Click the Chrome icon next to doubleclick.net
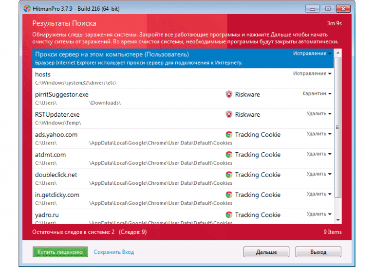The height and width of the screenshot is (267, 374). [229, 175]
